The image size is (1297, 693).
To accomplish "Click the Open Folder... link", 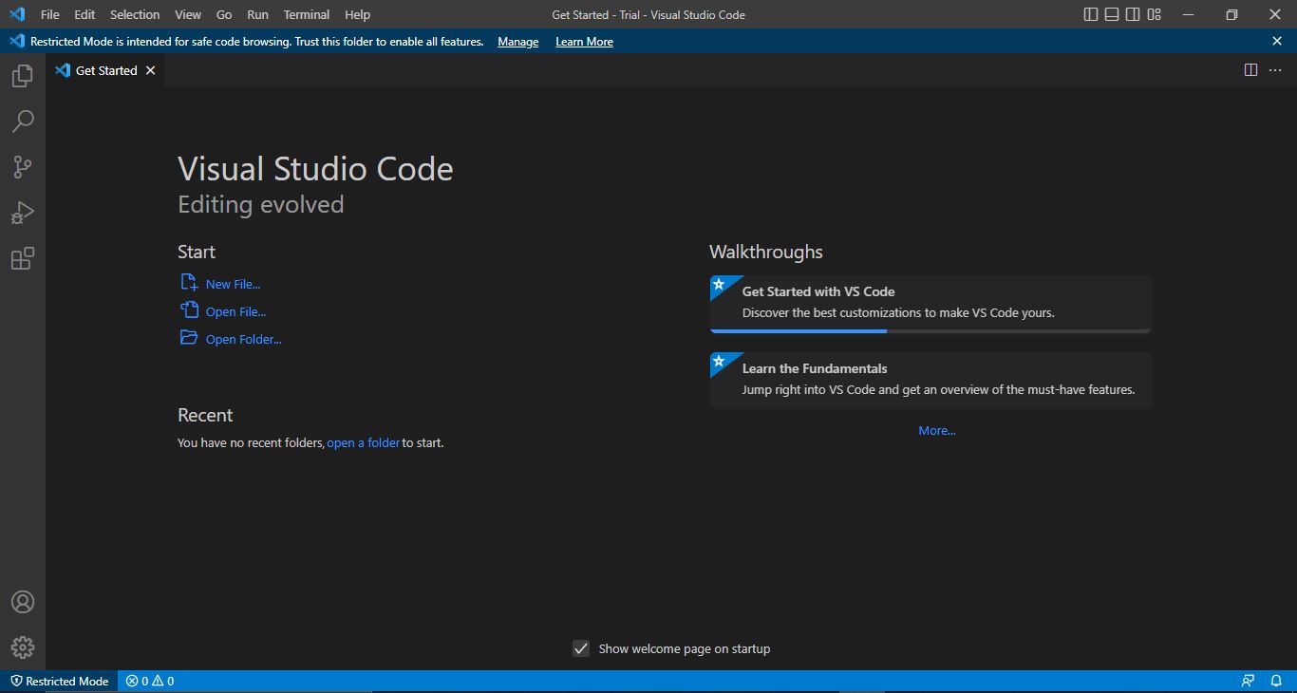I will 244,339.
